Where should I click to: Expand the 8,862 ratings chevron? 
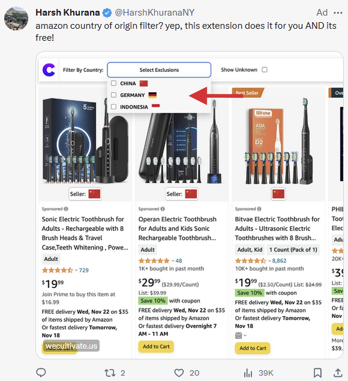click(269, 261)
